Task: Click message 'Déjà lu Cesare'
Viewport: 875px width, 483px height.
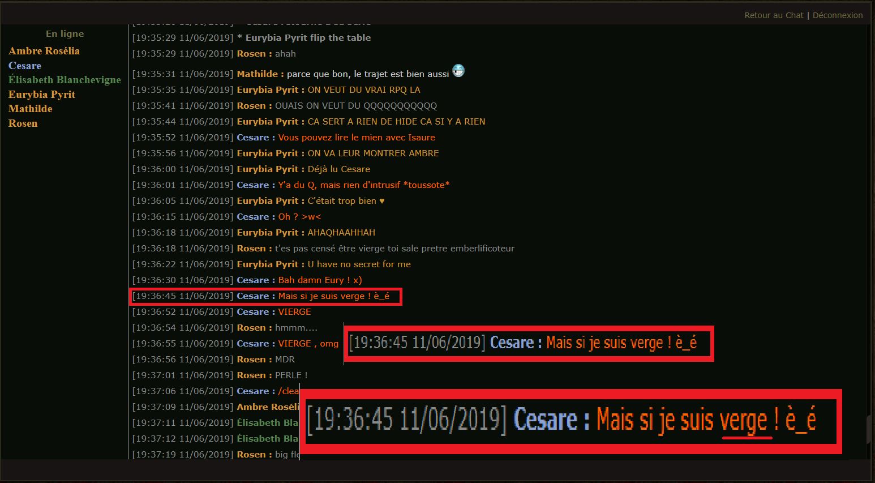Action: pos(339,169)
